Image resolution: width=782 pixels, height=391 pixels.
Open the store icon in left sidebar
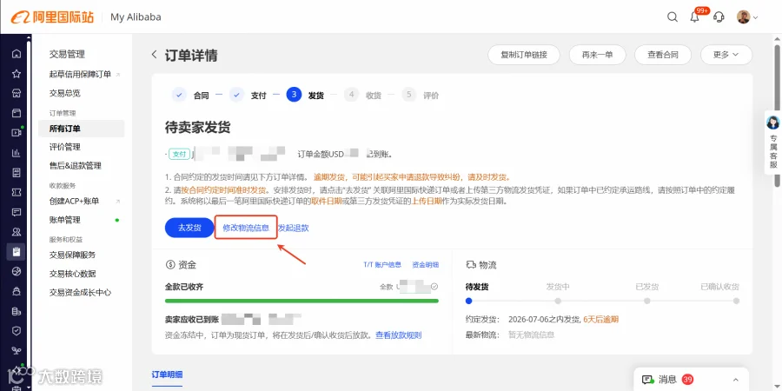(x=17, y=93)
